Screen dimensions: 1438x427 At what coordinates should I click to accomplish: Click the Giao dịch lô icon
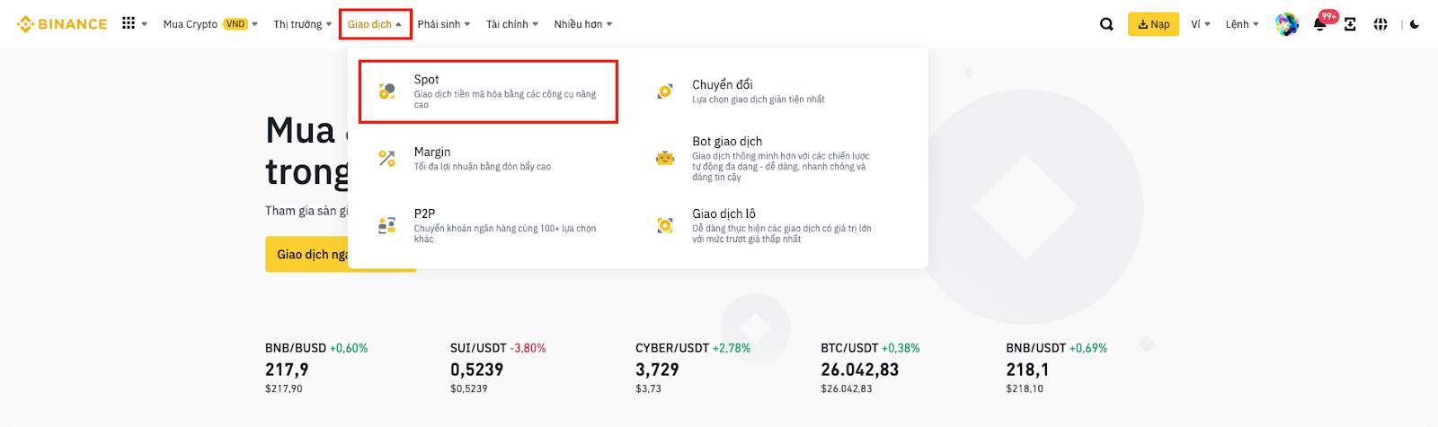pyautogui.click(x=665, y=225)
